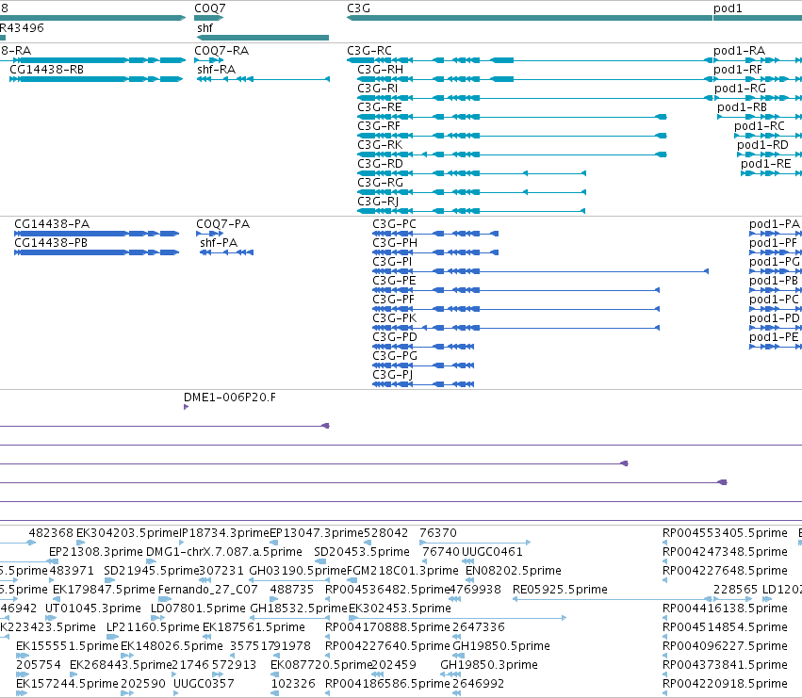
Task: Select transcript pod1-RF
Action: 738,70
